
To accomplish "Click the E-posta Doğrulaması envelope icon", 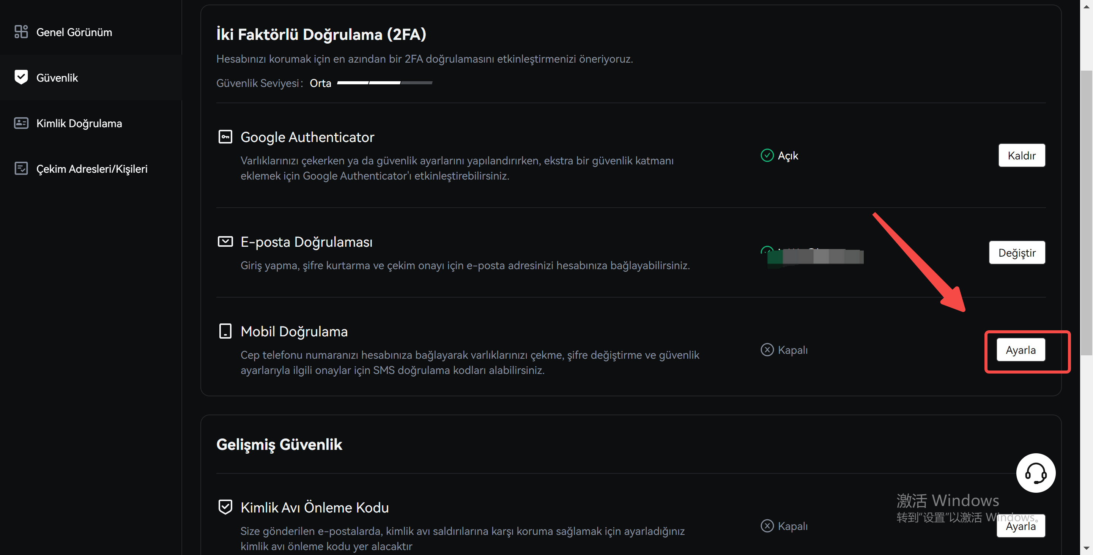I will coord(225,241).
